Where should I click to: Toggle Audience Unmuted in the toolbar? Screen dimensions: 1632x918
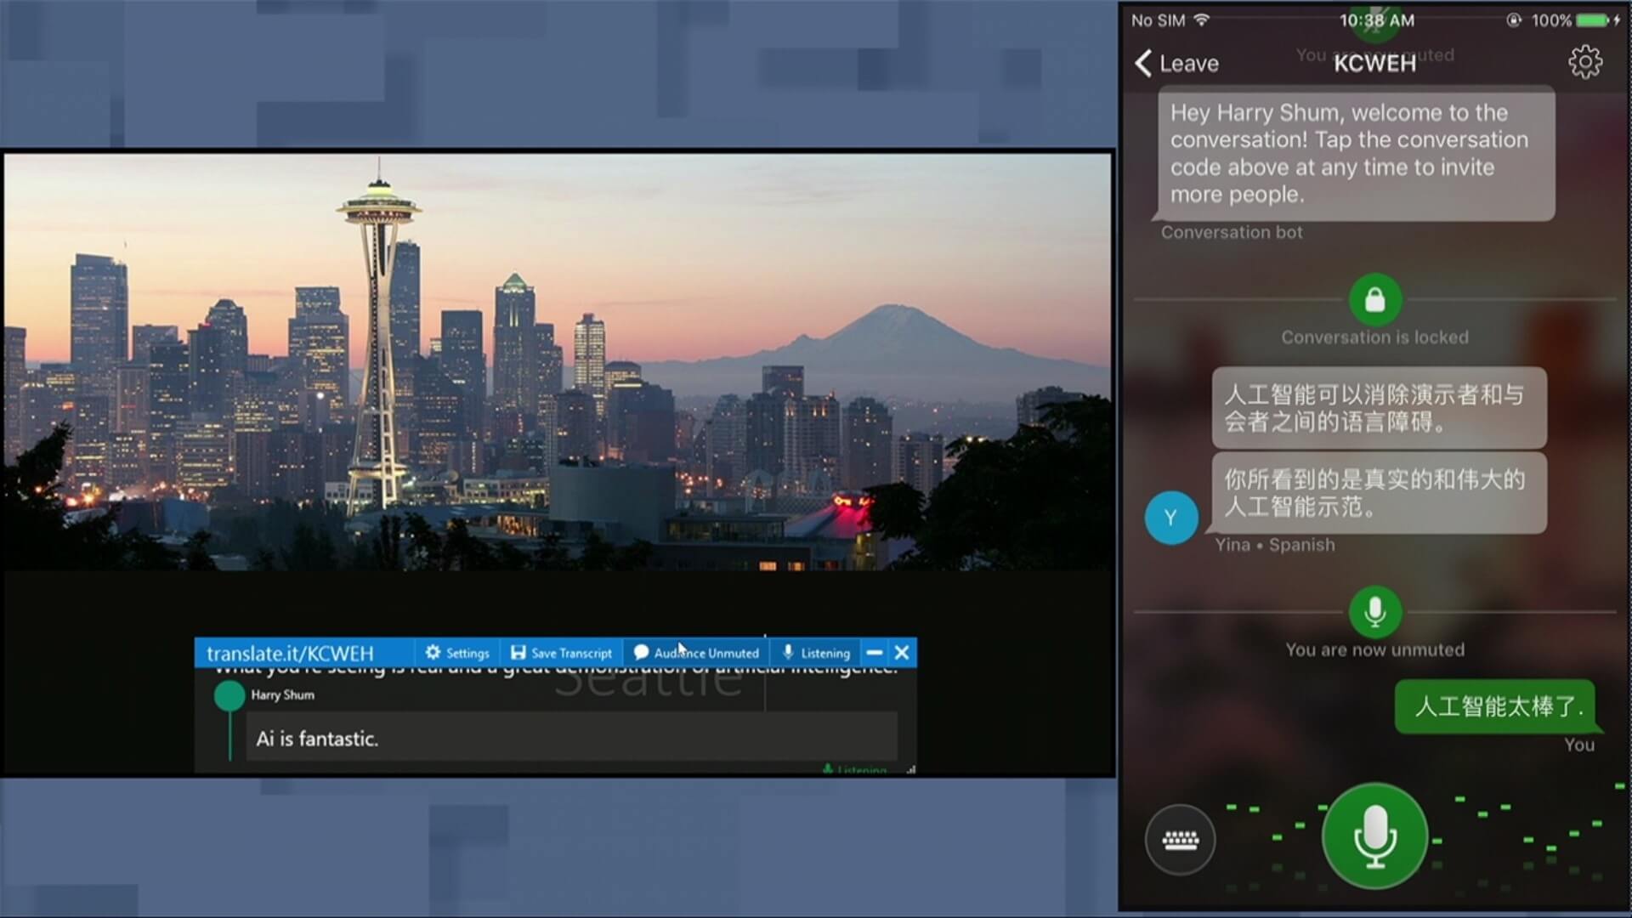click(696, 653)
